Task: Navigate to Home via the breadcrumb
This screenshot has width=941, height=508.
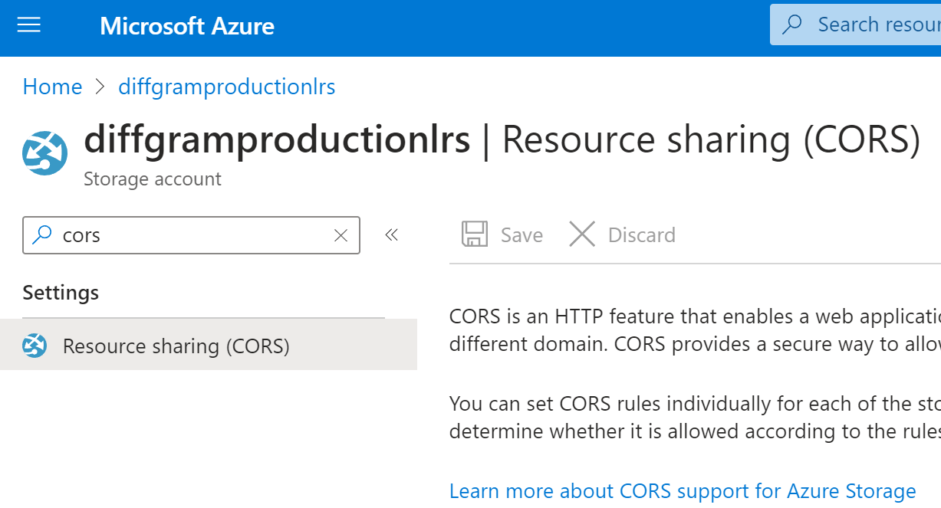Action: click(51, 87)
